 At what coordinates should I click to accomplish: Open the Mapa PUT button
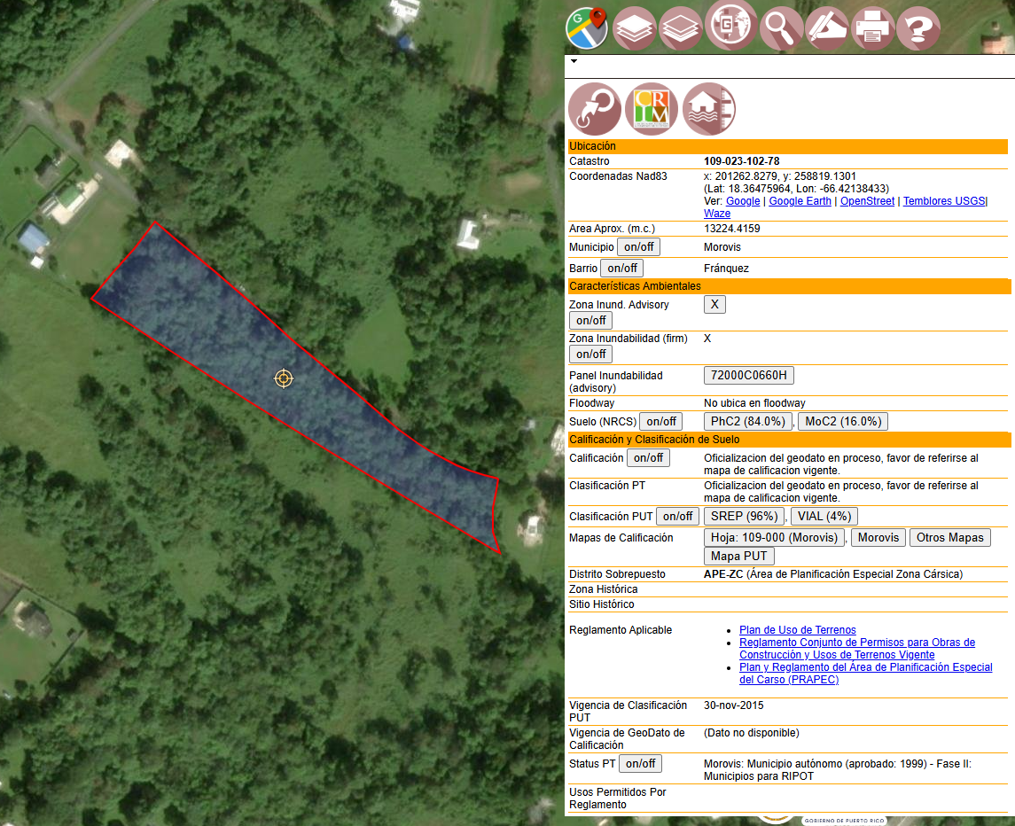[x=738, y=556]
